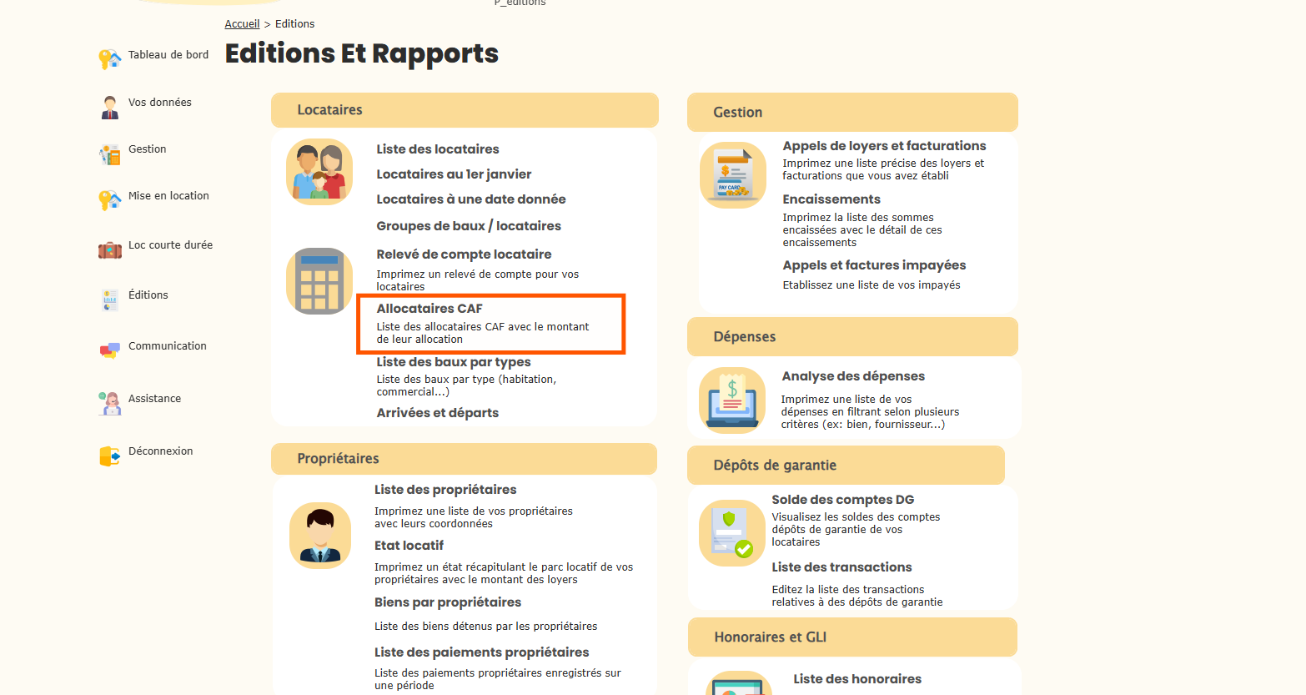Select Appels et factures impayées
1306x695 pixels.
[874, 265]
